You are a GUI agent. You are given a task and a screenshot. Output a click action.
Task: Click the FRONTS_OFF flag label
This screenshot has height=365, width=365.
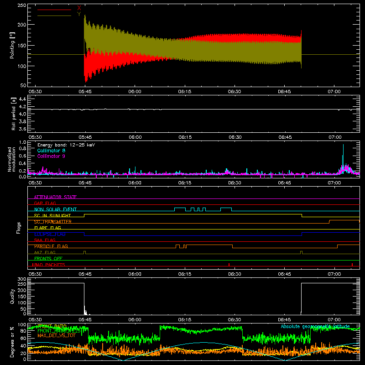point(48,258)
